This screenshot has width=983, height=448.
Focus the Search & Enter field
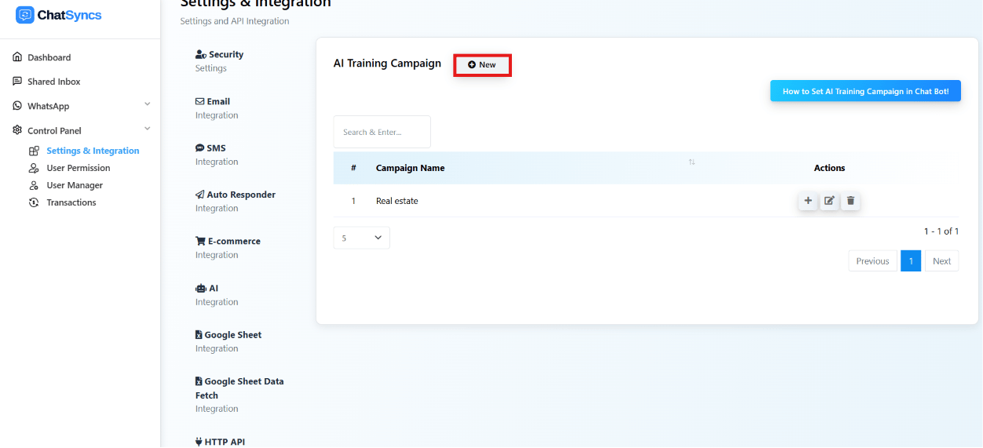(x=382, y=132)
